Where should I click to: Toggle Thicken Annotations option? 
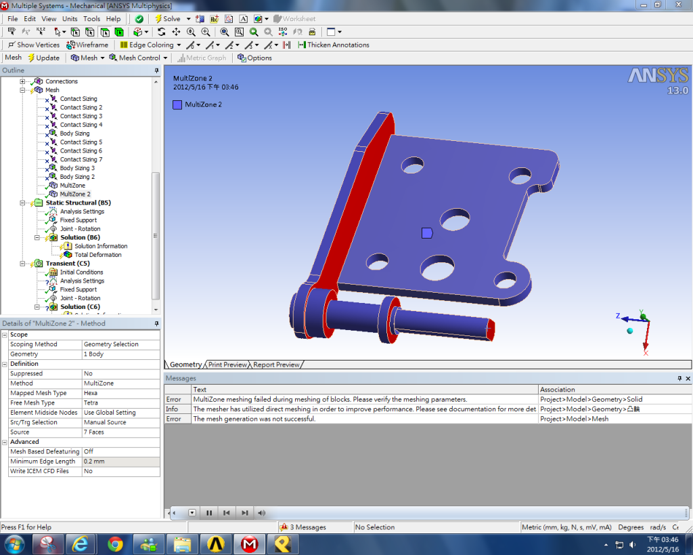click(x=333, y=45)
